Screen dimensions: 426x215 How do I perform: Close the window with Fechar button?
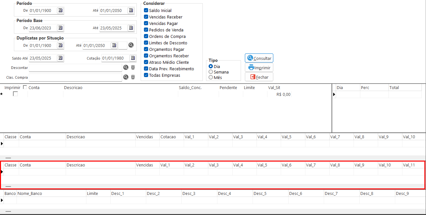click(x=259, y=77)
